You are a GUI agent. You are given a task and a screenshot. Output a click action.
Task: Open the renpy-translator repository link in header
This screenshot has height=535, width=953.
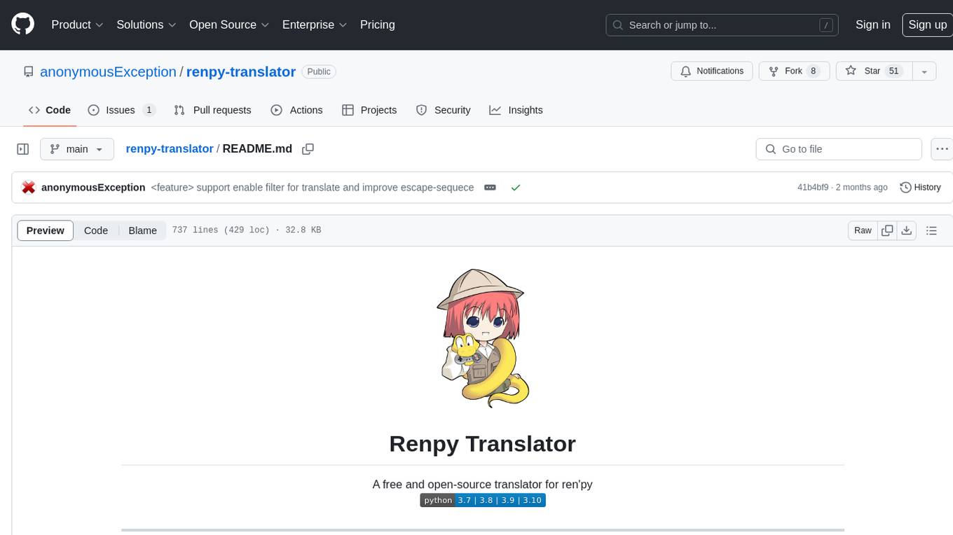(x=241, y=71)
